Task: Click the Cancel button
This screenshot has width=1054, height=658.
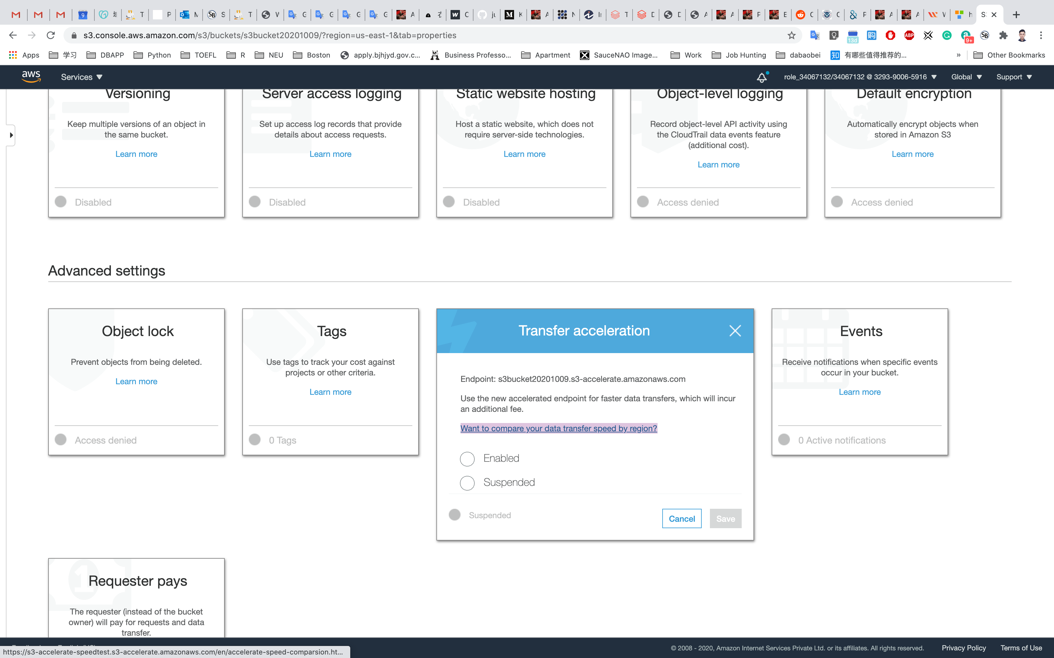Action: pos(682,518)
